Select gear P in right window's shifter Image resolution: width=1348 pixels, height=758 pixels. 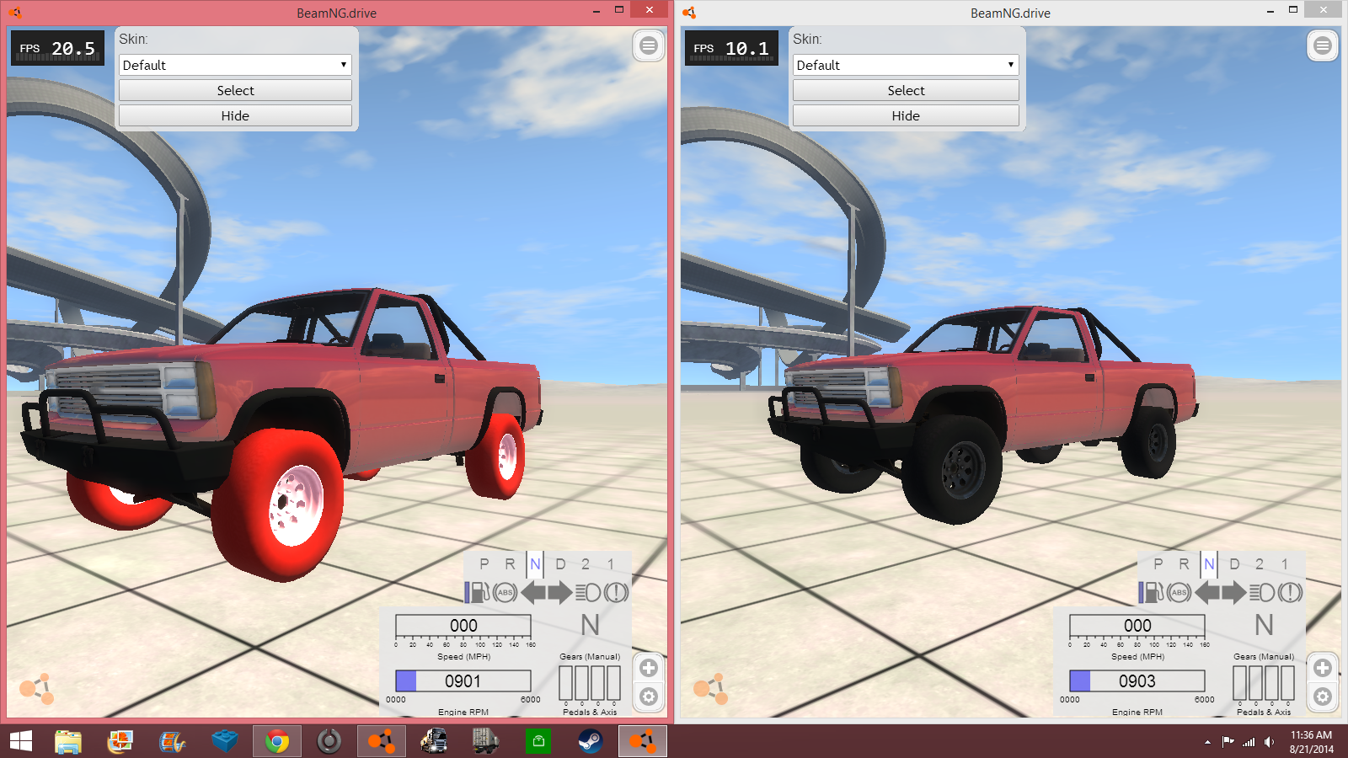coord(1158,564)
